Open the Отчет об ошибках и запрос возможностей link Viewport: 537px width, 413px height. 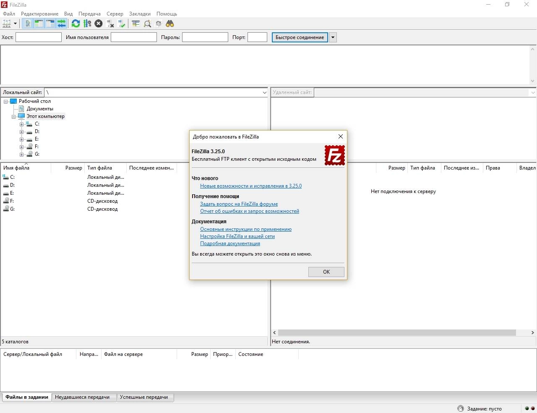(250, 211)
